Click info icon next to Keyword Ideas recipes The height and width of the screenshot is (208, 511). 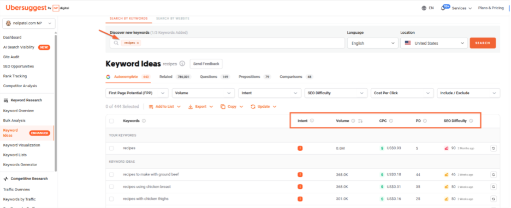click(182, 63)
